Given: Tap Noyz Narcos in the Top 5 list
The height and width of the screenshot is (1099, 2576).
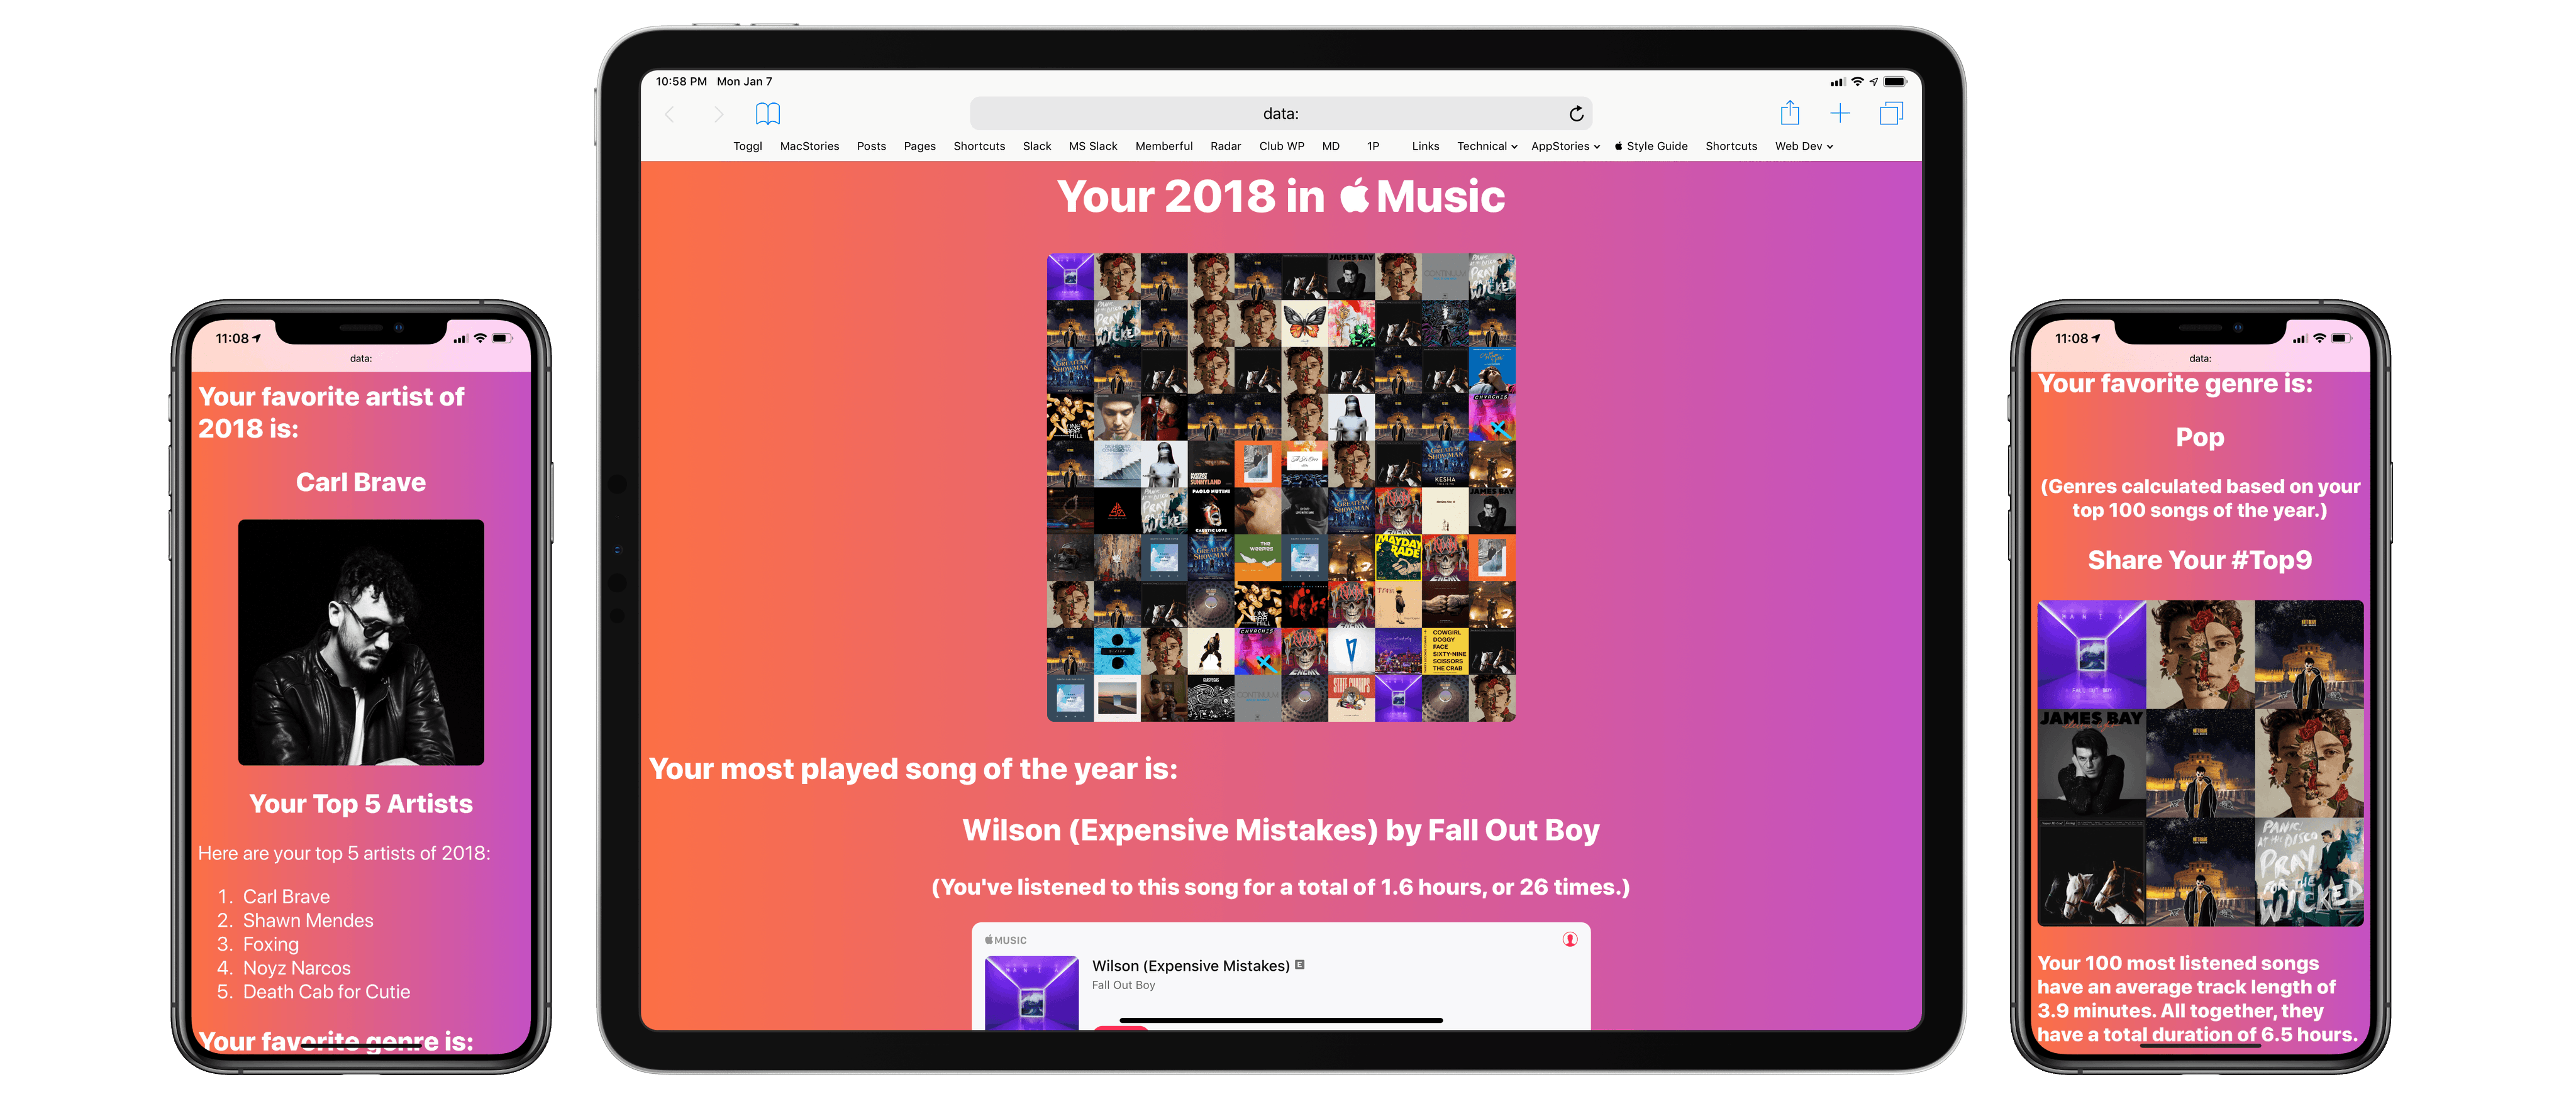Looking at the screenshot, I should coord(297,968).
